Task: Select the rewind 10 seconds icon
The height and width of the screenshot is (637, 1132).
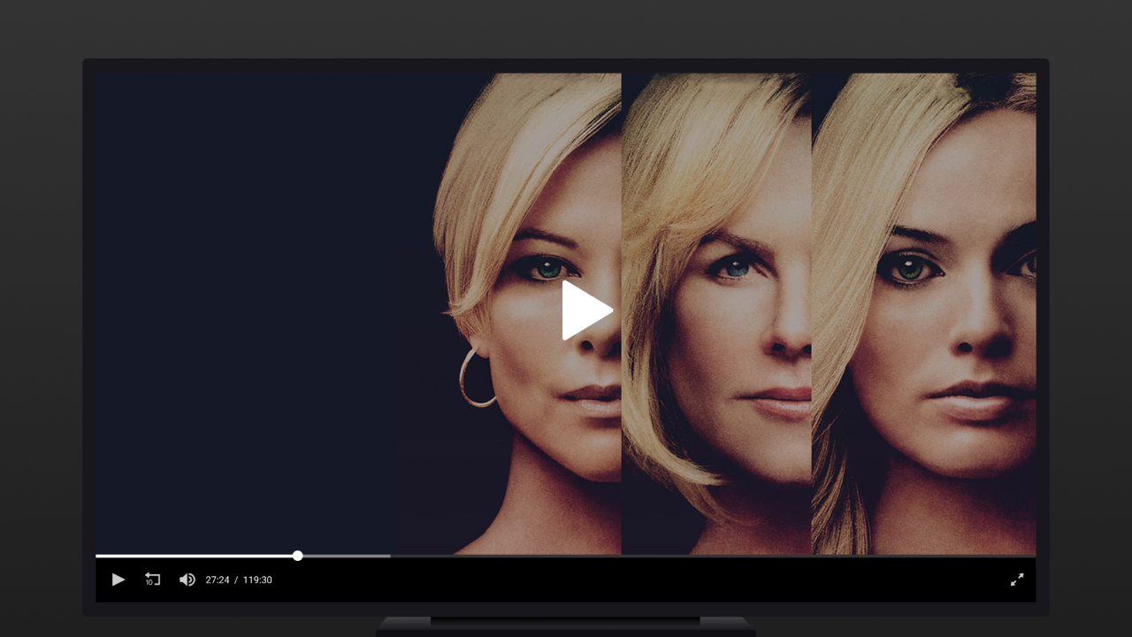Action: (152, 579)
